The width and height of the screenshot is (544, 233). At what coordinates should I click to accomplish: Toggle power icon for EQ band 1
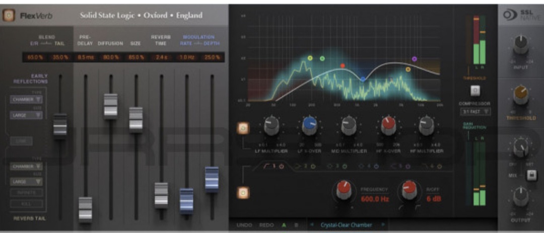coord(282,166)
